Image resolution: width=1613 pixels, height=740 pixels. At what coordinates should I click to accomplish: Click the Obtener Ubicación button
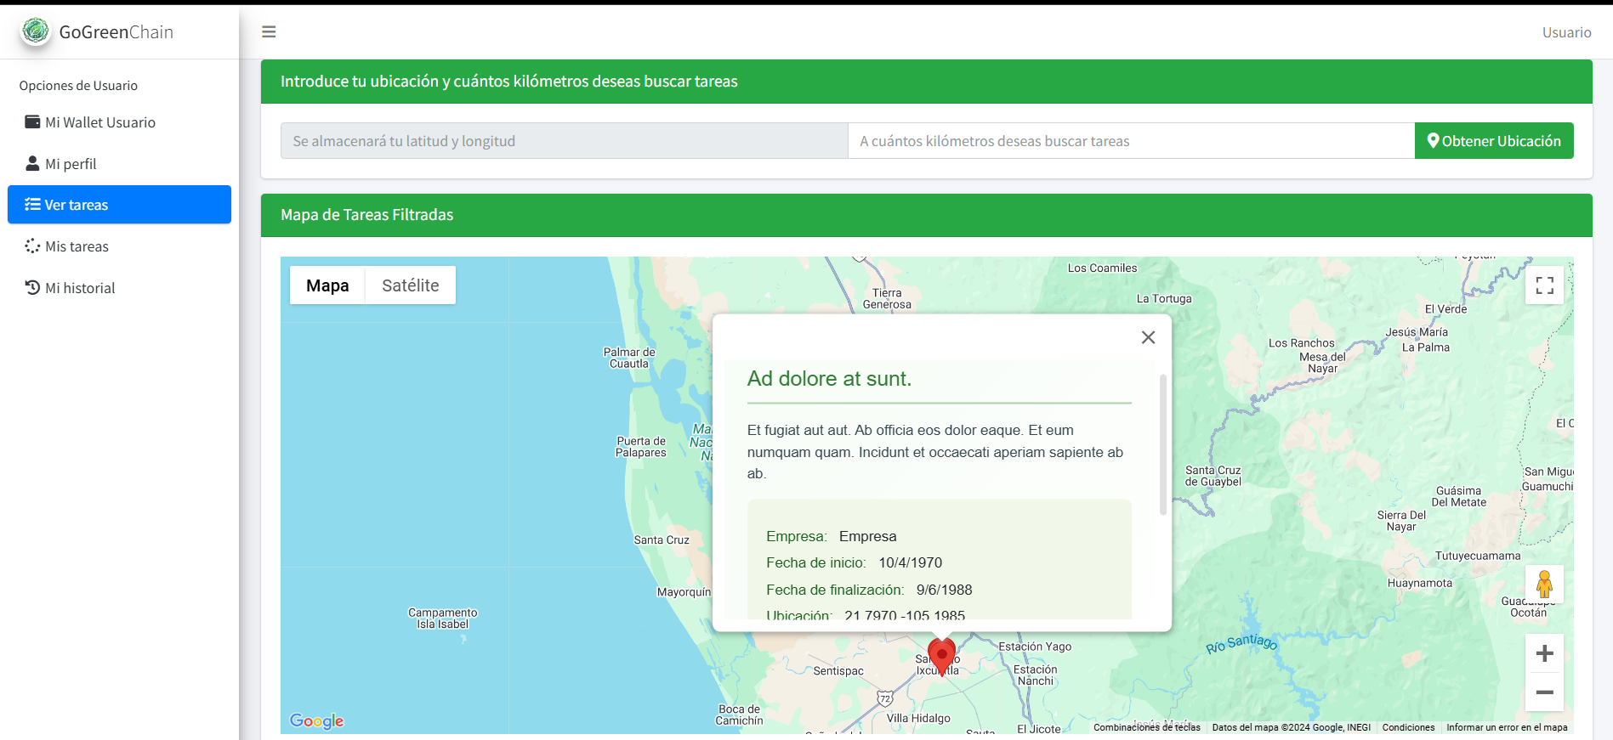click(x=1494, y=141)
